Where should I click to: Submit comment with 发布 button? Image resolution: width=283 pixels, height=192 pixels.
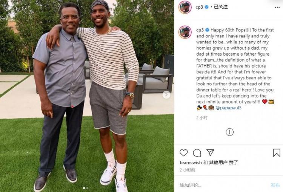click(x=275, y=185)
